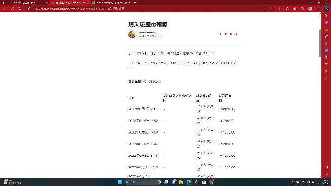This screenshot has height=186, width=331.
Task: Select the 2022年6月13日 16:17 date cell
Action: (143, 167)
